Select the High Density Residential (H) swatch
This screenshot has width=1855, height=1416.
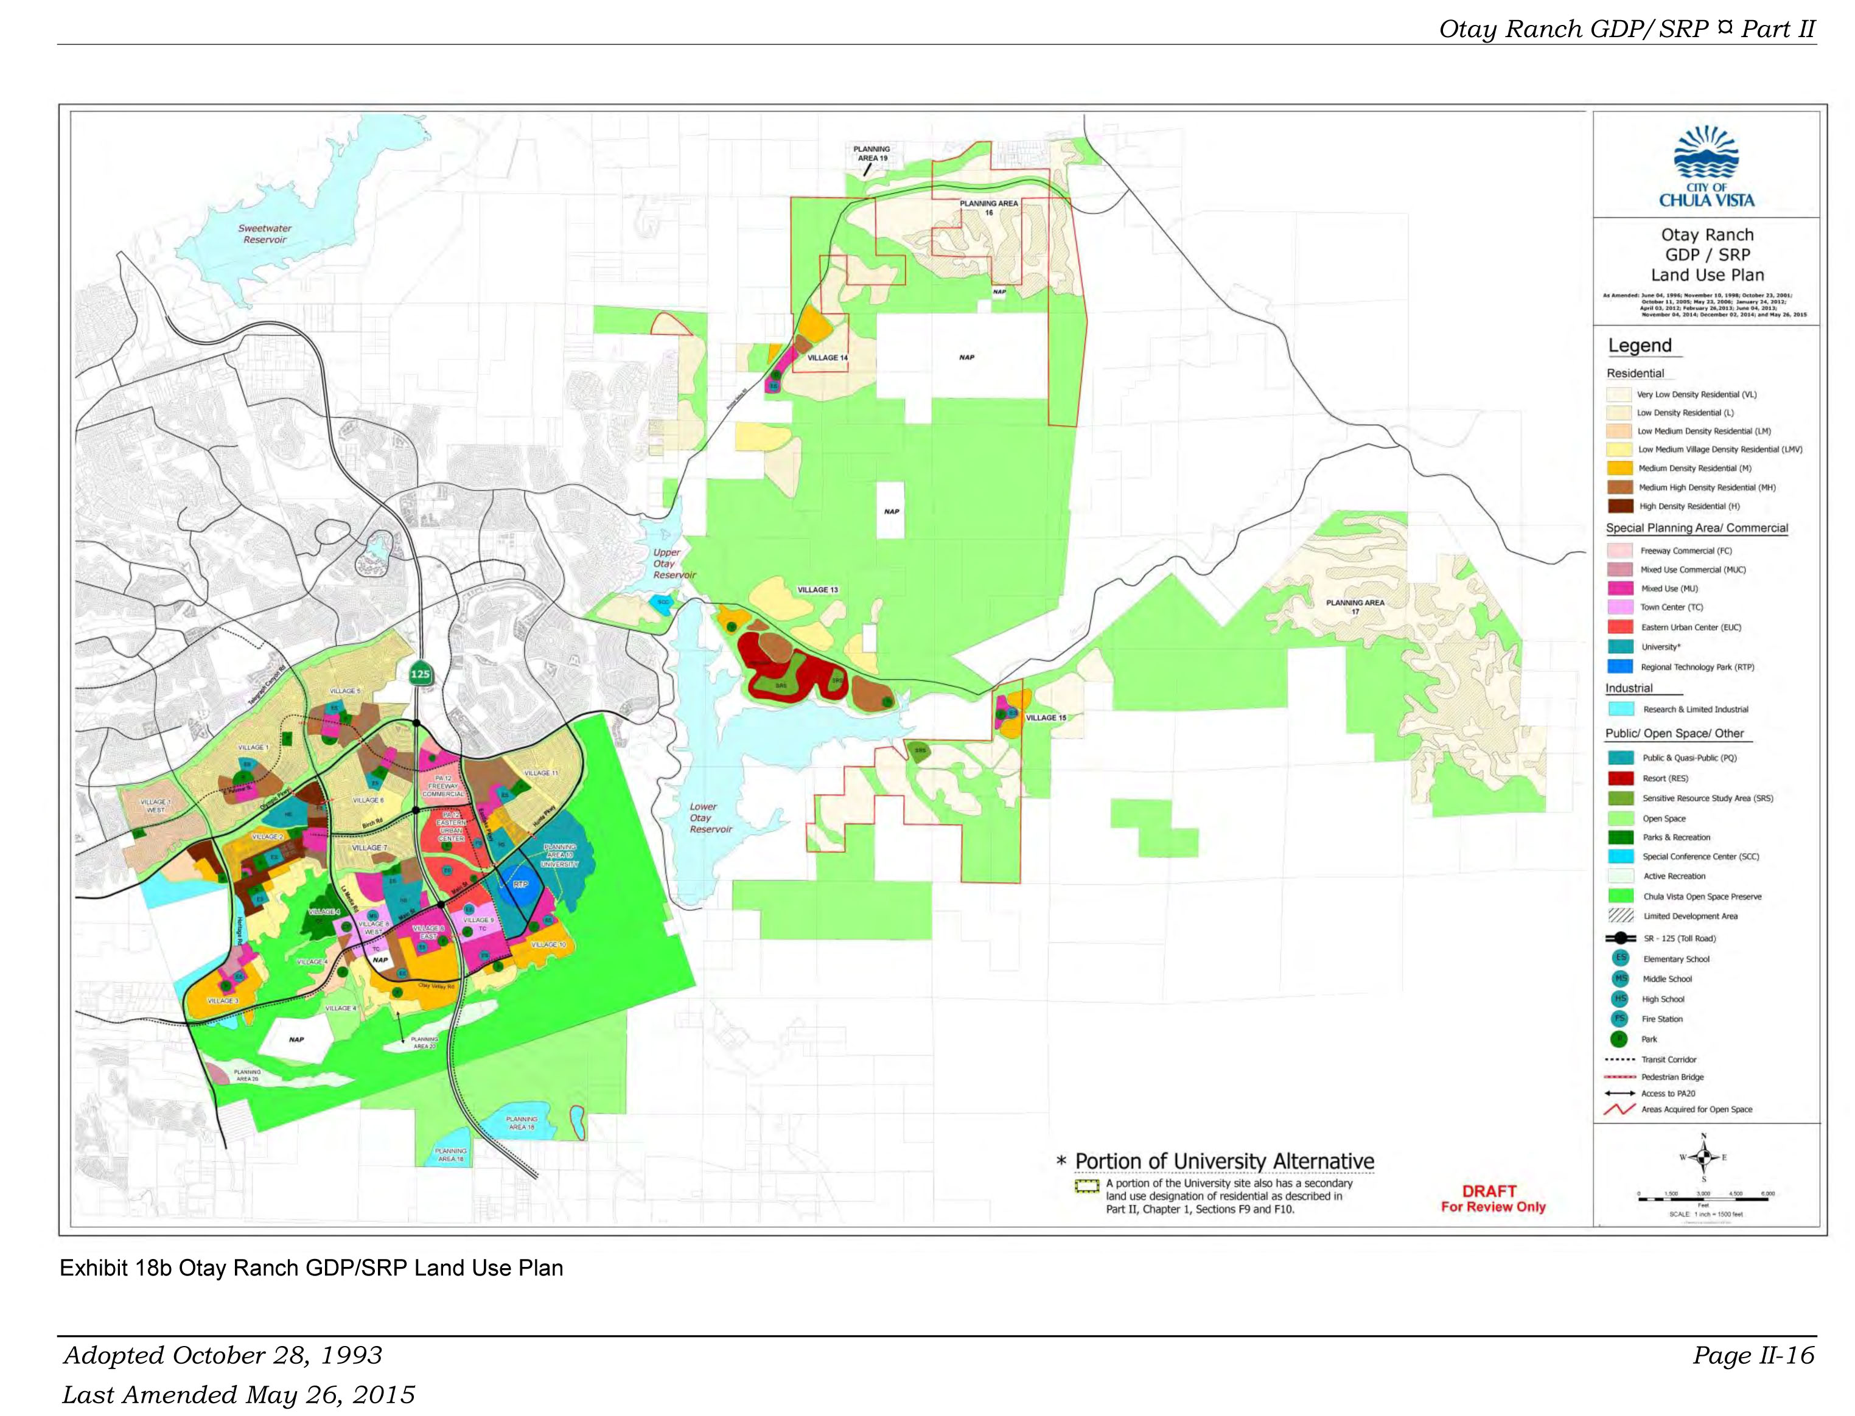click(1621, 506)
